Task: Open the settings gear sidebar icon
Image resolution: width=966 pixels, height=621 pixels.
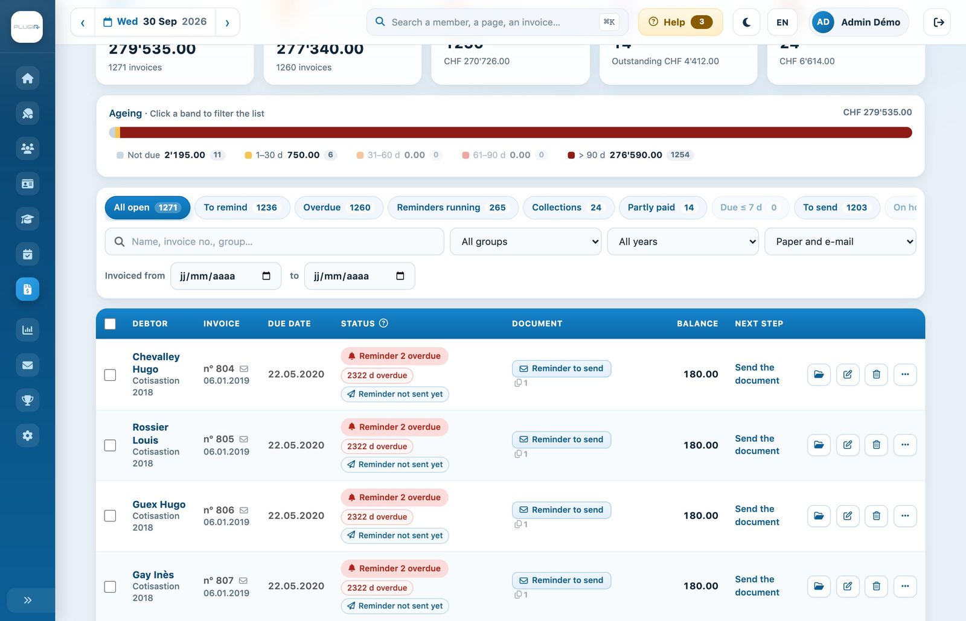Action: coord(27,435)
